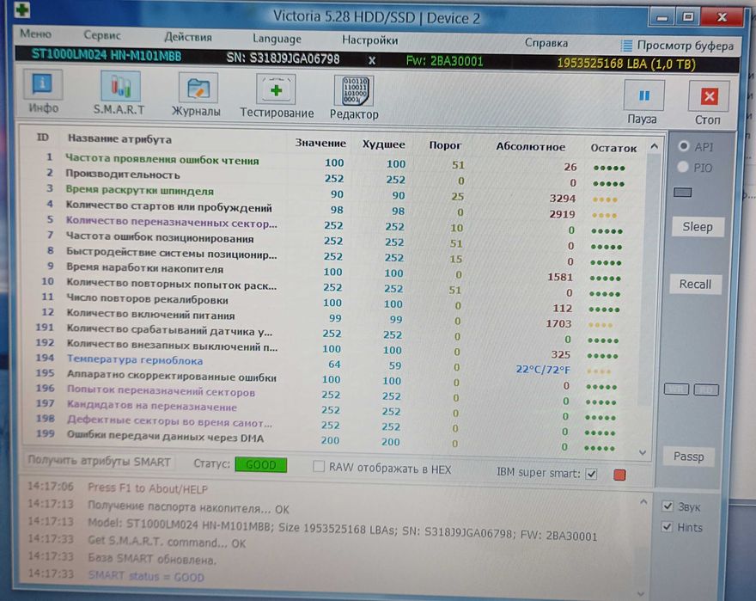Select row Количество переназначенных секторов
This screenshot has height=601, width=756.
tap(332, 225)
